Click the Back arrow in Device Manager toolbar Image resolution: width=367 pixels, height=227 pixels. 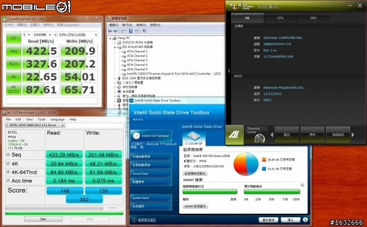[x=110, y=31]
